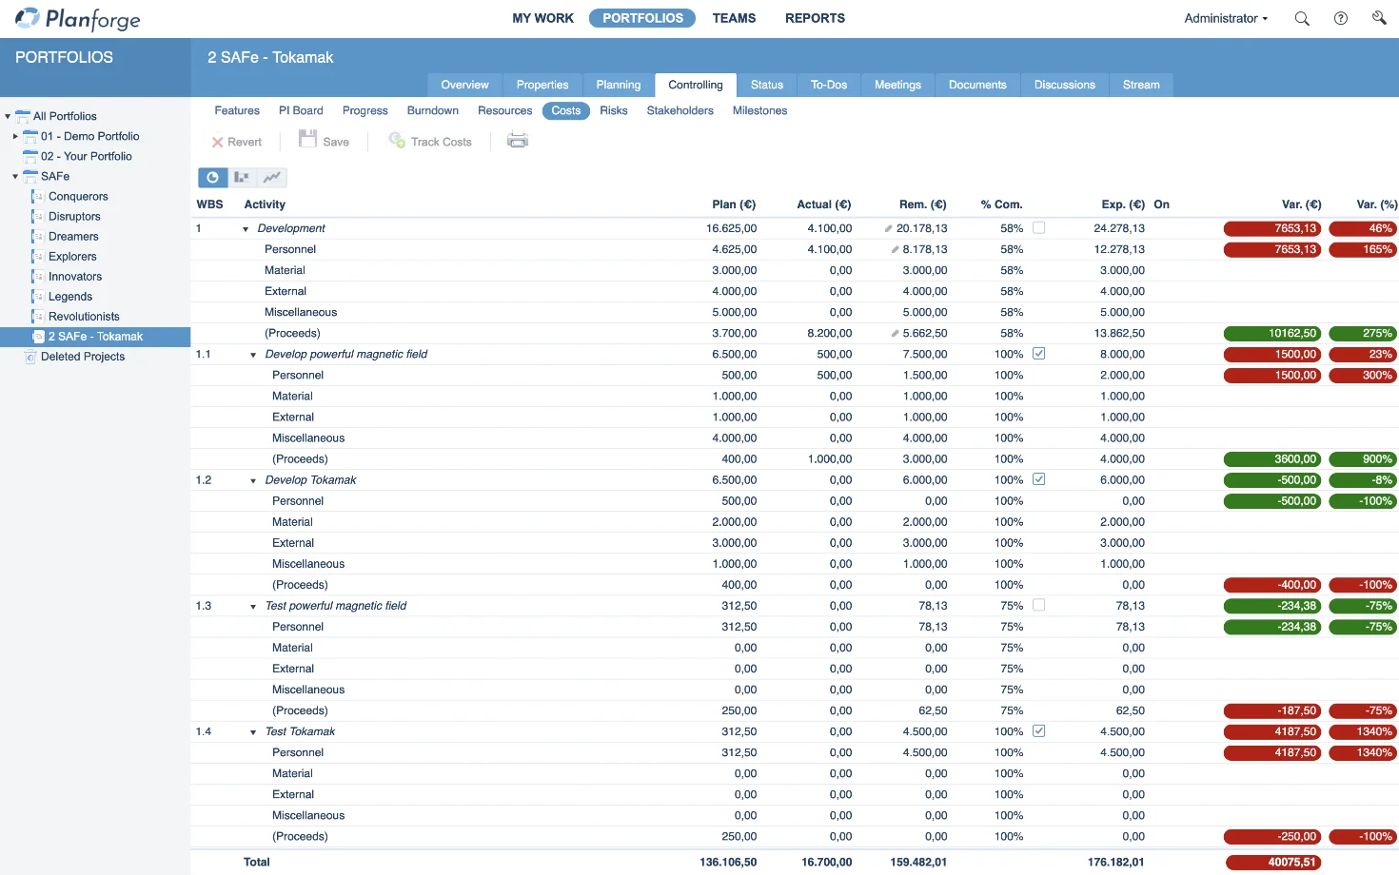1399x875 pixels.
Task: Collapse Test powerful magnetic field row
Action: (x=253, y=606)
